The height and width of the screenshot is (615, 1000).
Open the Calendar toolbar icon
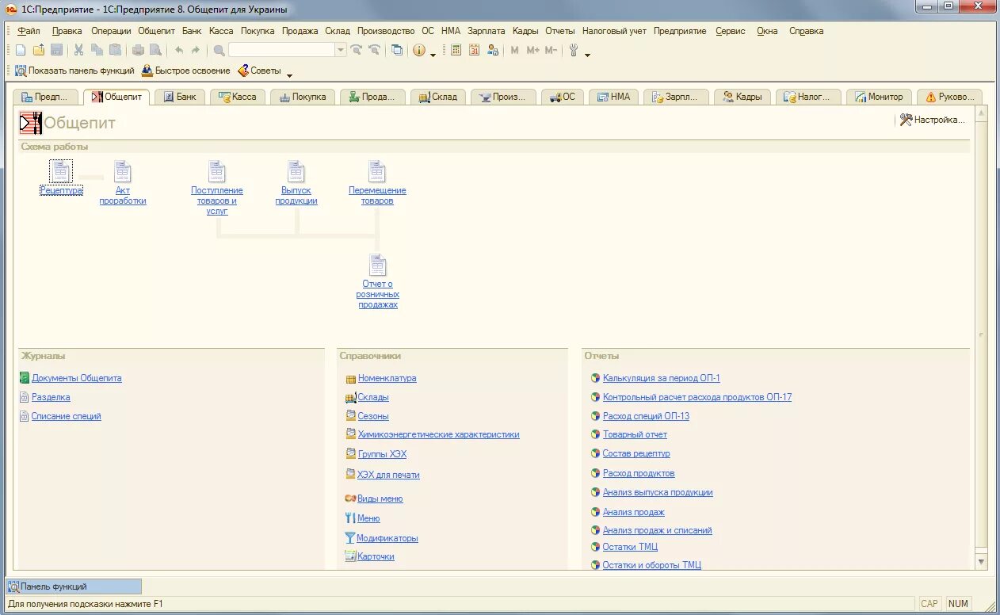474,50
